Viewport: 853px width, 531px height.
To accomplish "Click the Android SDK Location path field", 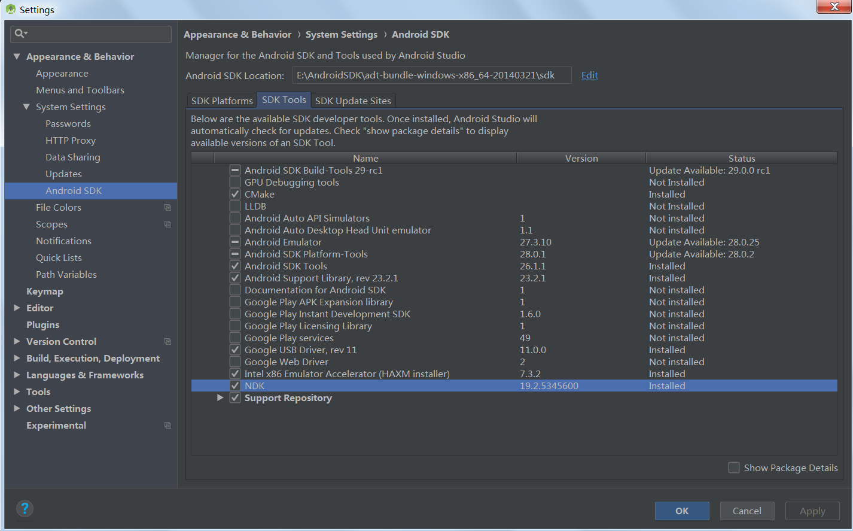I will [x=432, y=75].
